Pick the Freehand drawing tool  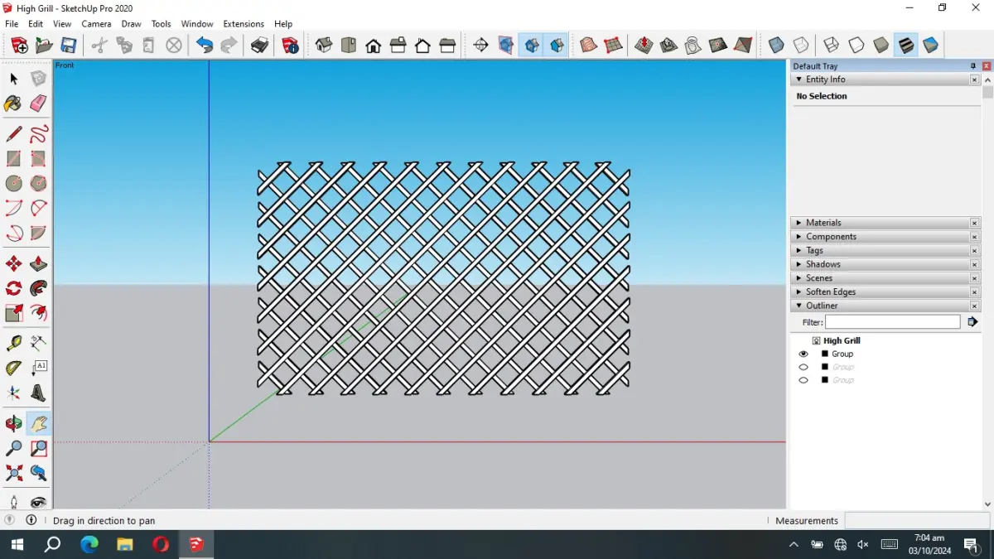click(x=38, y=134)
